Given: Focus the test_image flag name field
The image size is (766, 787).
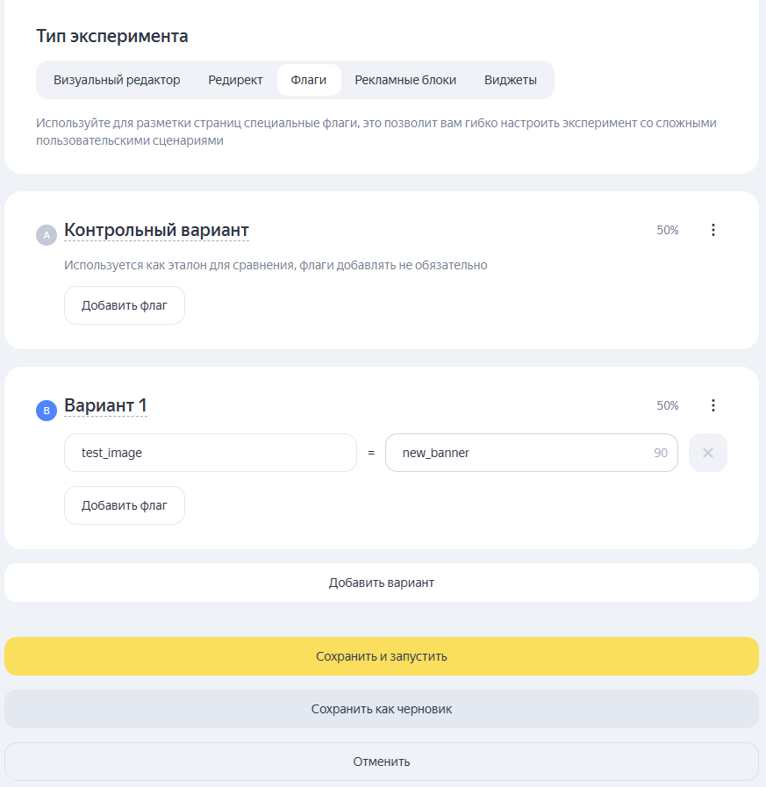Looking at the screenshot, I should pos(211,453).
